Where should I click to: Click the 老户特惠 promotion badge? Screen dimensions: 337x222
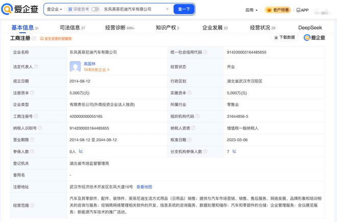pos(278,10)
